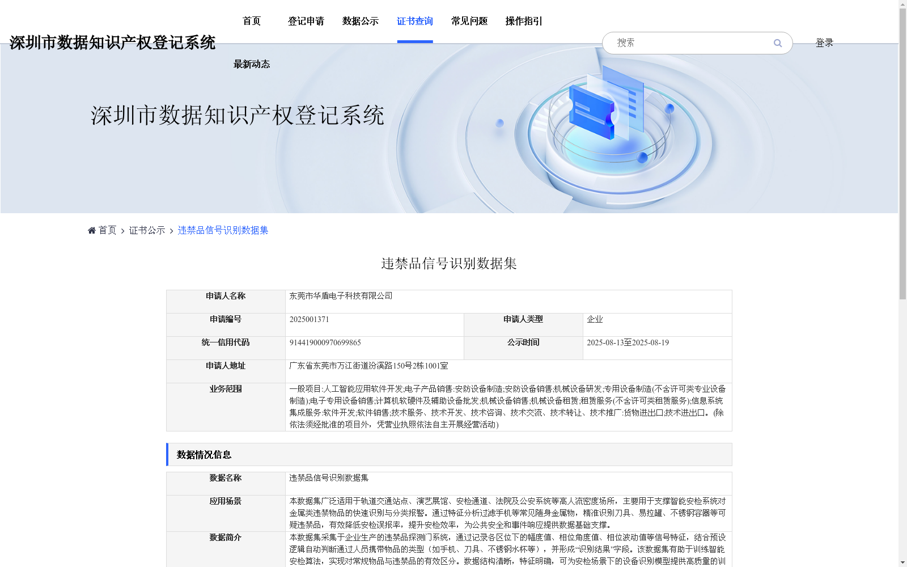Viewport: 907px width, 567px height.
Task: Click applicant name 东莞市华盾电子科技有限公司
Action: pos(341,296)
